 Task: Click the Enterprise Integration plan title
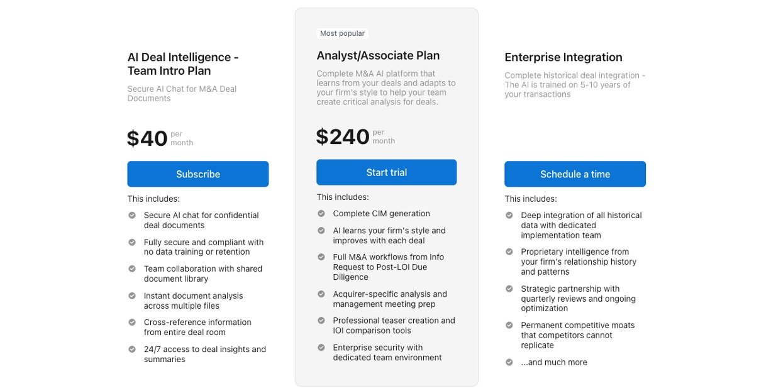[x=563, y=57]
